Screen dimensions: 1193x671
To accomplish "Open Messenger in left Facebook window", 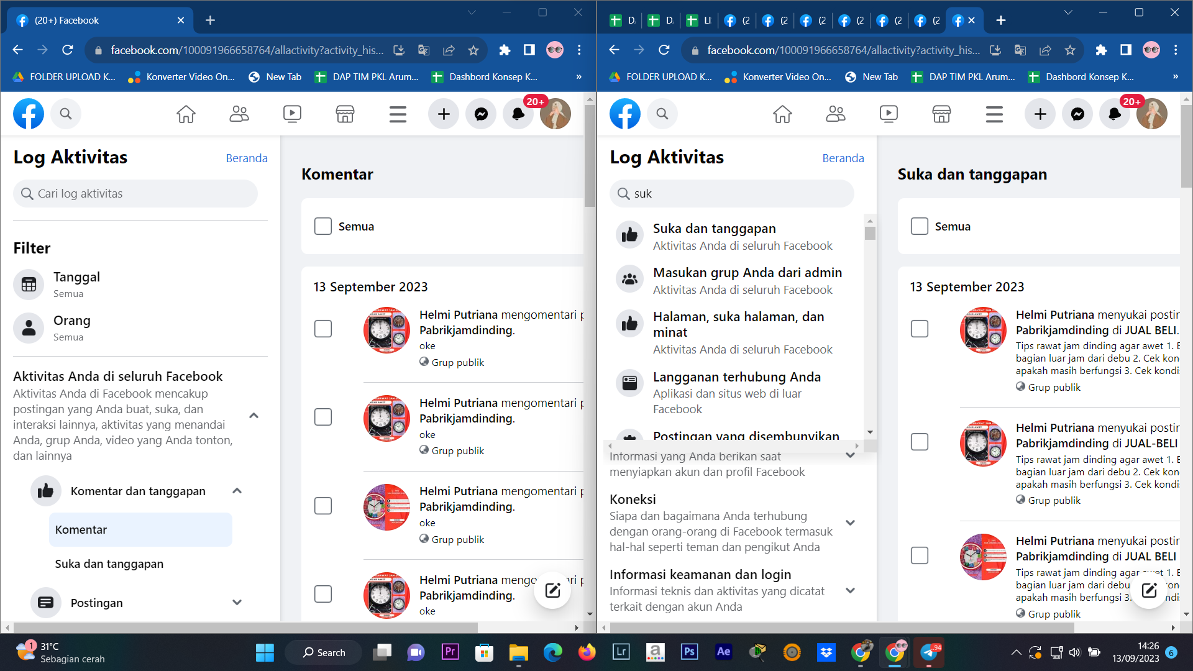I will click(481, 114).
